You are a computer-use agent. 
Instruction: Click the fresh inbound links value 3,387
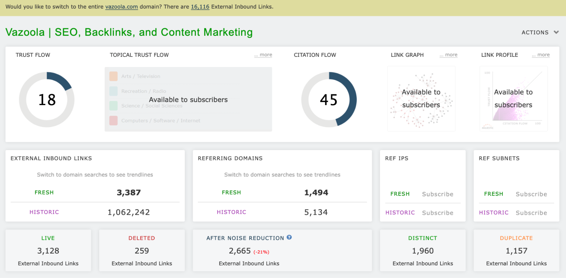tap(129, 193)
